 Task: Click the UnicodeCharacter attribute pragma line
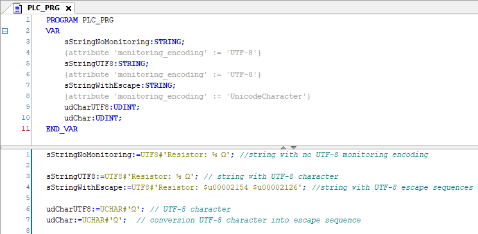[x=187, y=97]
